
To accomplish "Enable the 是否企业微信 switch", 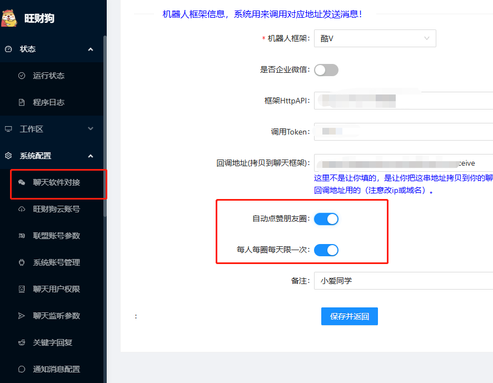I will click(326, 70).
